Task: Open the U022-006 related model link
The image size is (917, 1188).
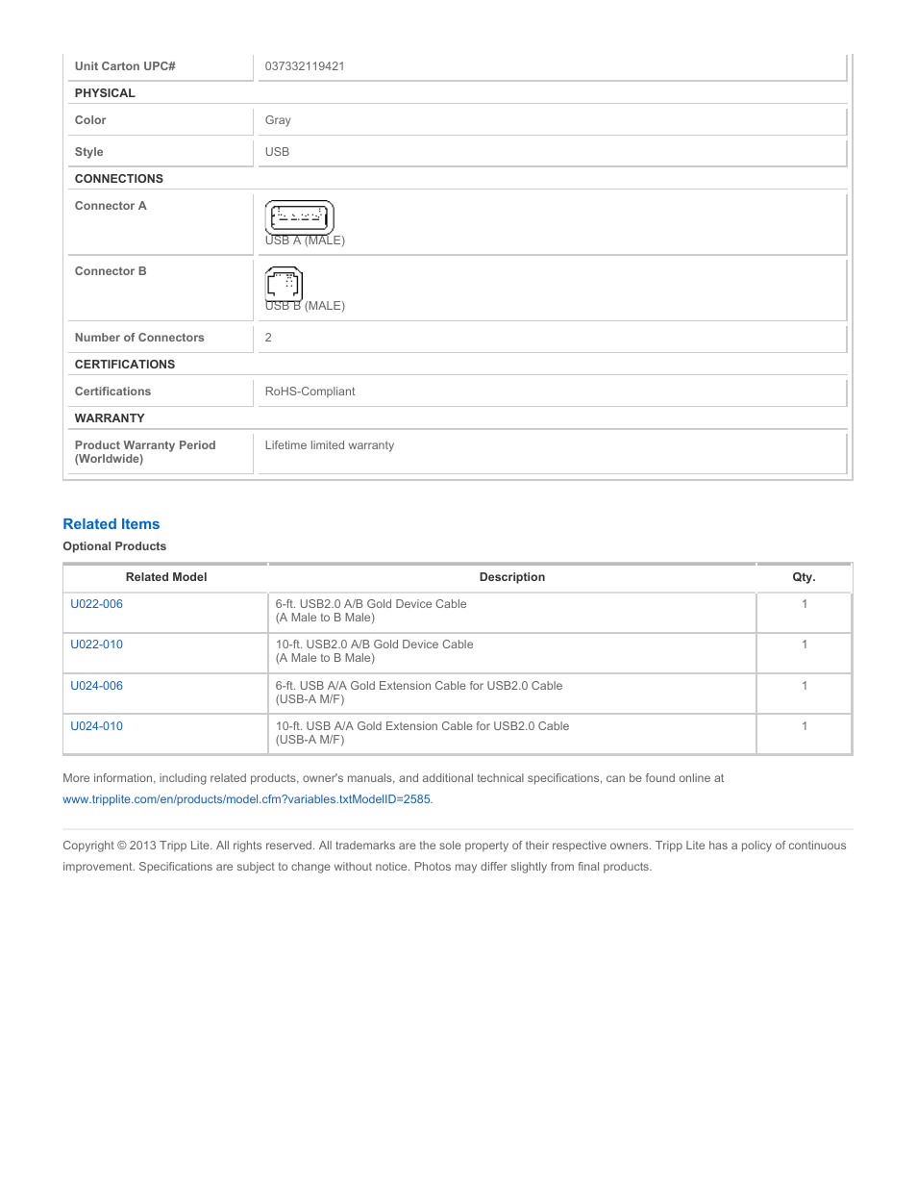Action: [x=96, y=604]
